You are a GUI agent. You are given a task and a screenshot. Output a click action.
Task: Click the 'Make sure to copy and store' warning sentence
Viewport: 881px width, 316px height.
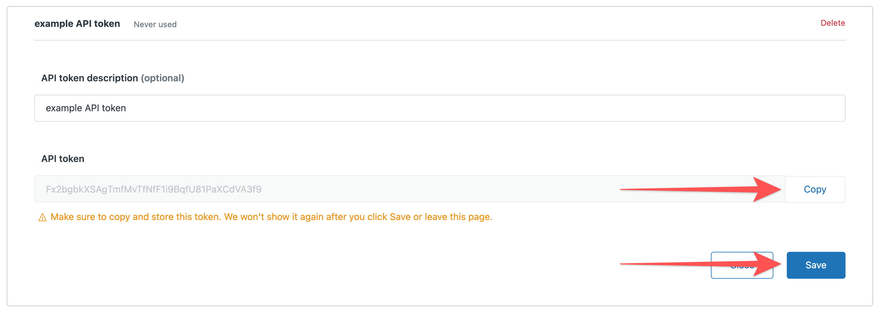tap(136, 217)
